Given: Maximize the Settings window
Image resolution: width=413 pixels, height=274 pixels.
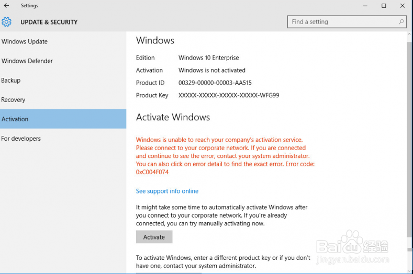Looking at the screenshot, I should click(x=384, y=6).
